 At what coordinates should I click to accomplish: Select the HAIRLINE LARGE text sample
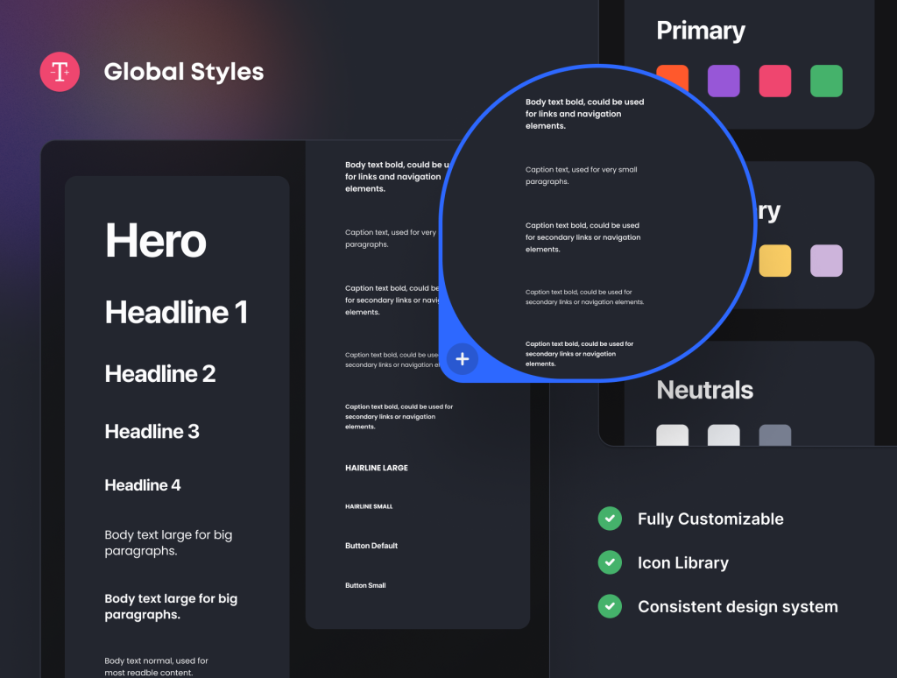coord(377,468)
